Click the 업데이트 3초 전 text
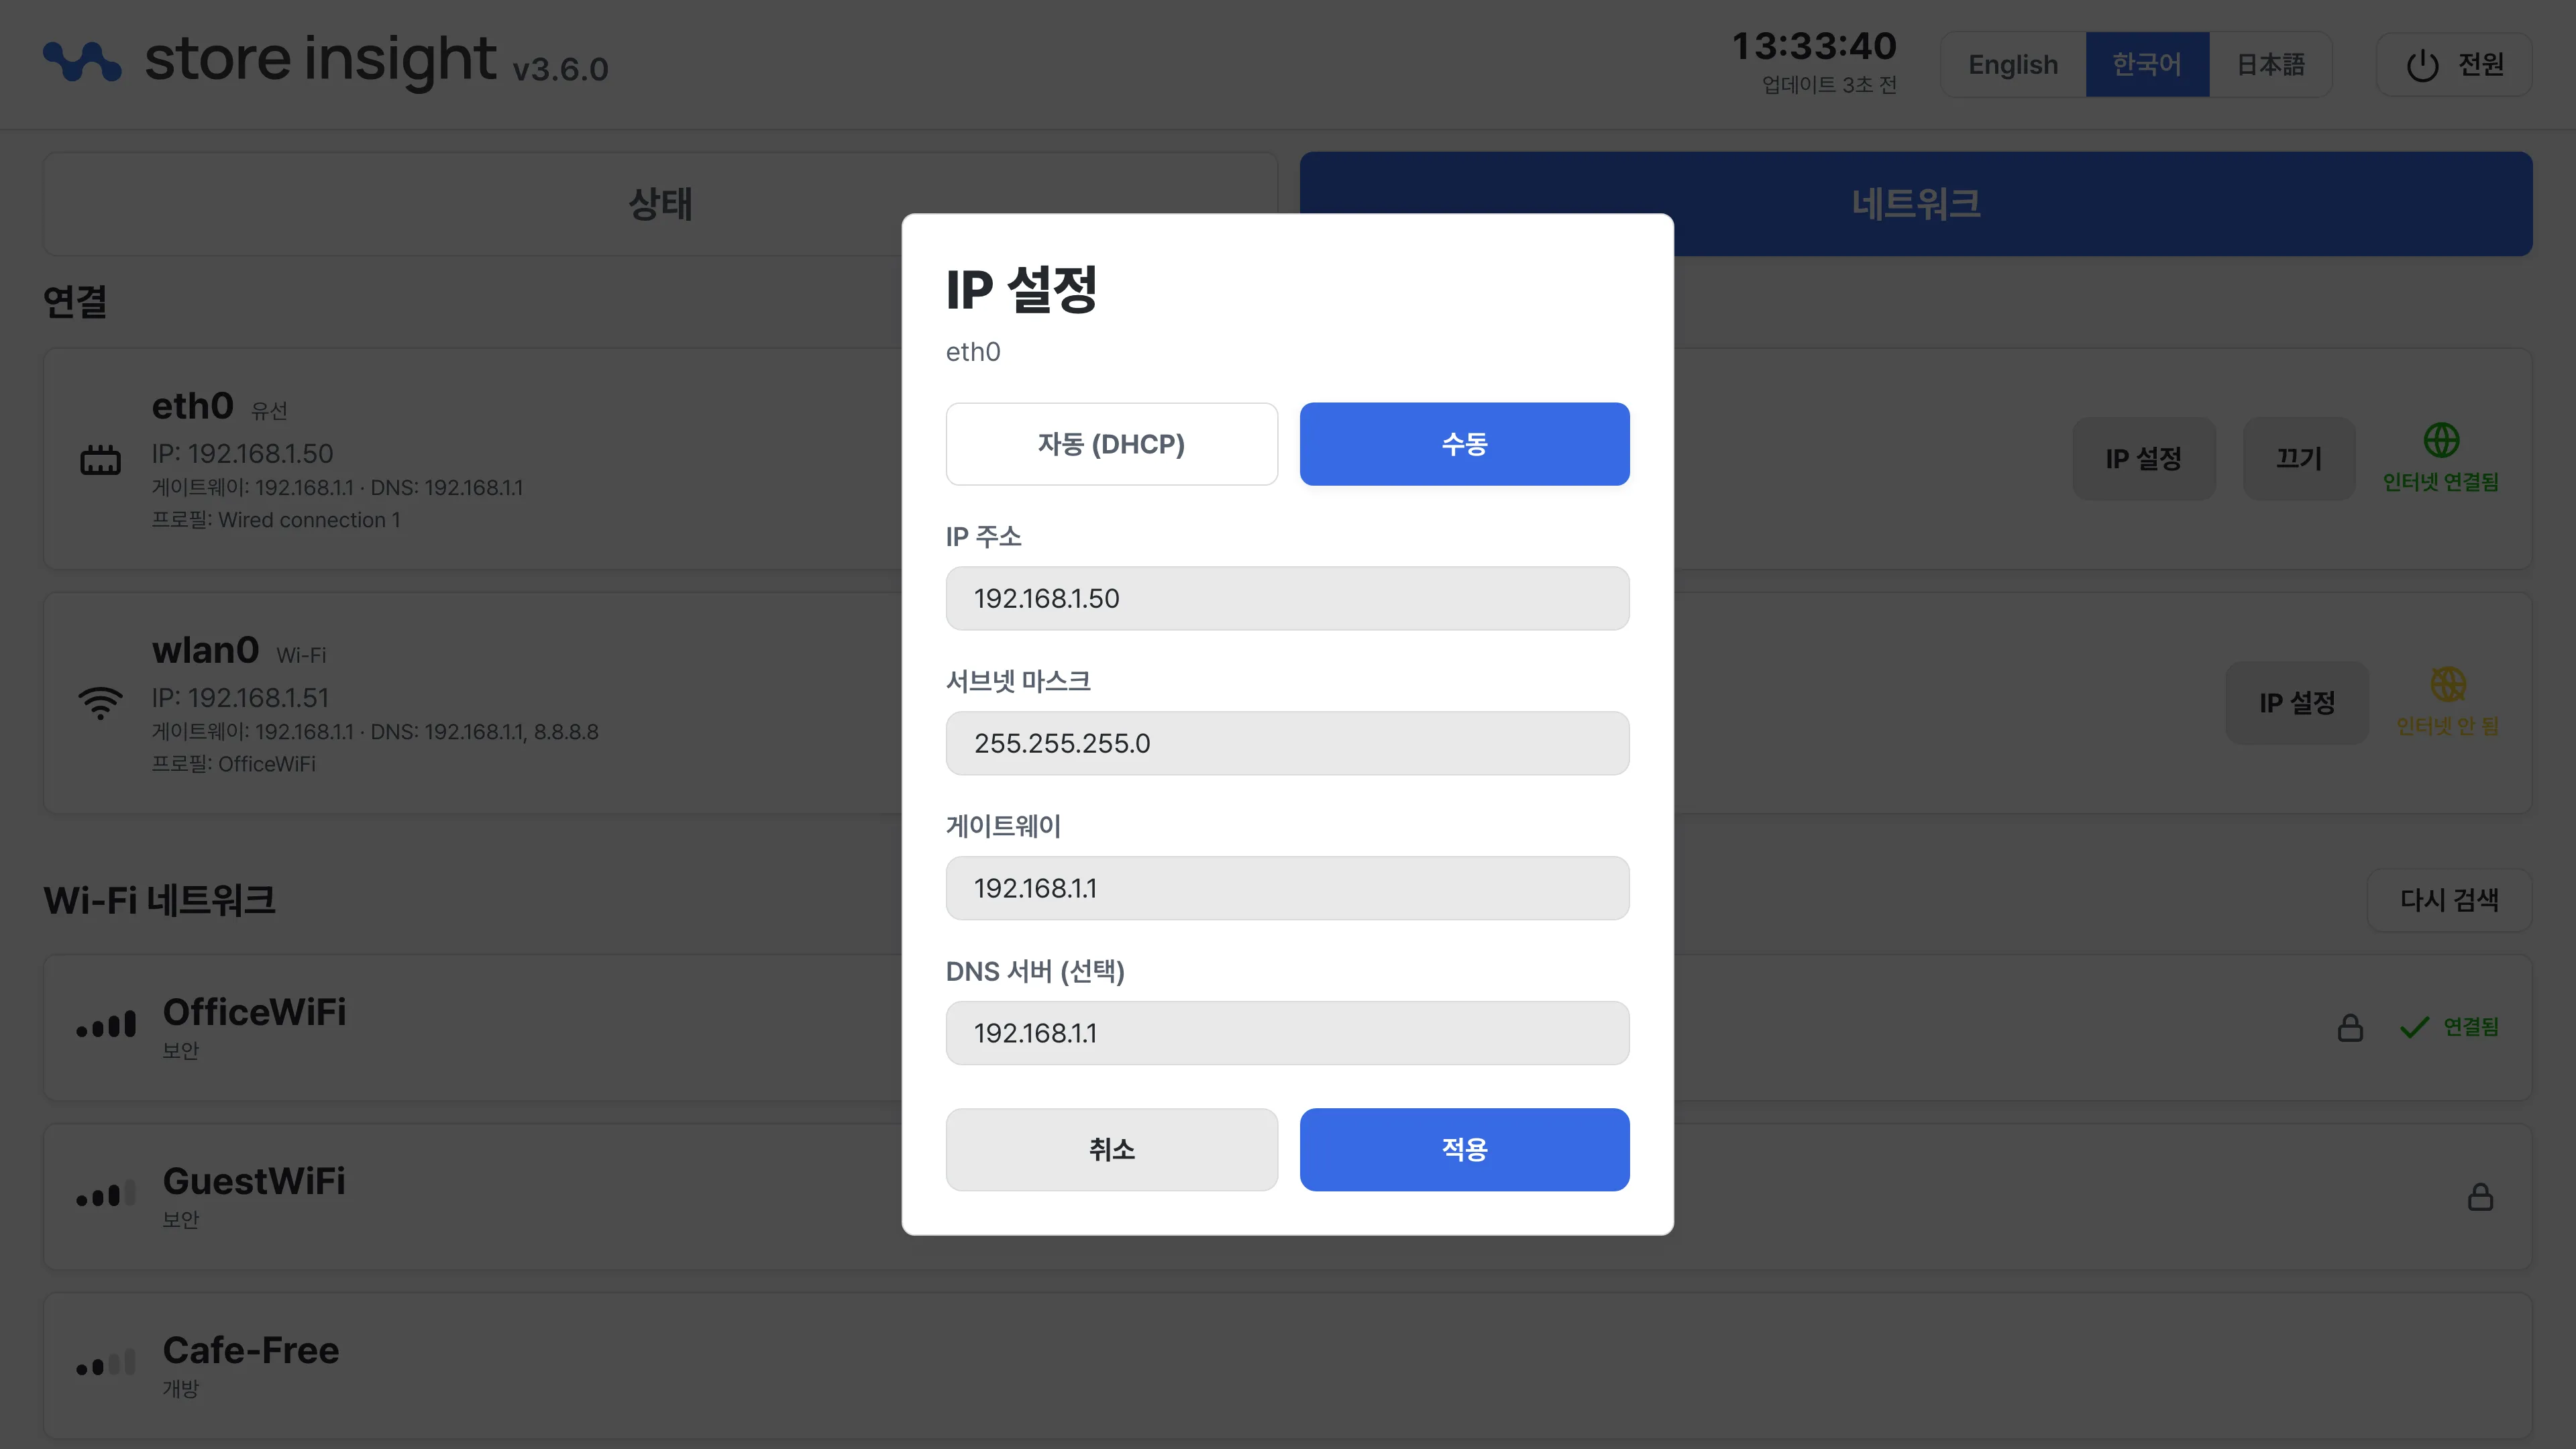This screenshot has height=1449, width=2576. tap(1829, 85)
